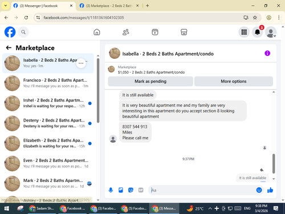Screen dimensions: 285x214
Task: Click the reply arrow above quoted message
Action: 262,170
